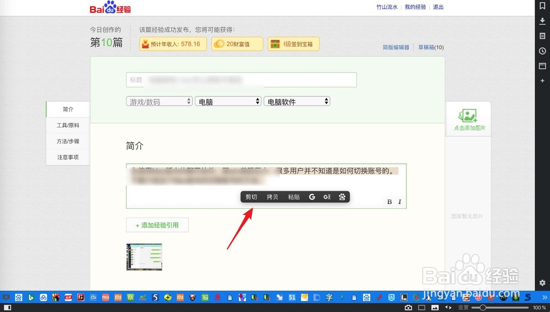This screenshot has height=312, width=550.
Task: Open the green 玩 bookmark icon
Action: point(130,298)
